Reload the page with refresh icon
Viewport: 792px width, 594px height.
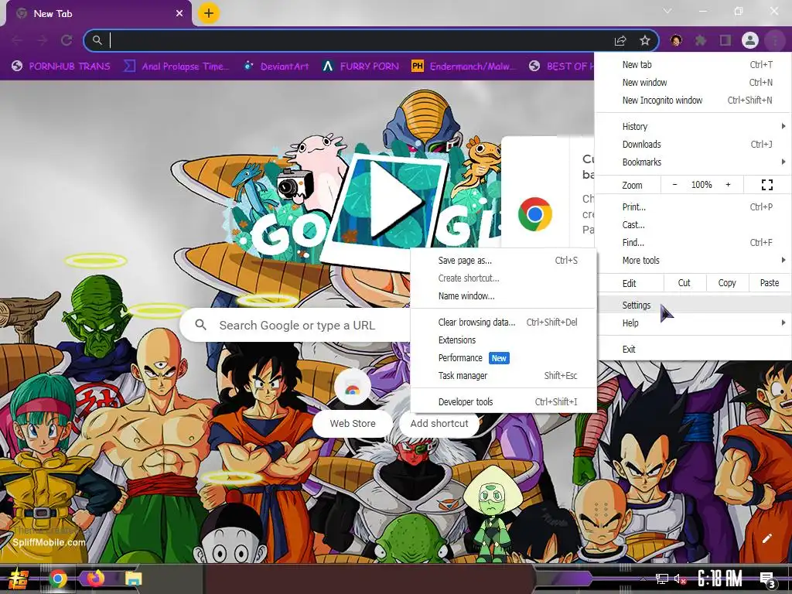(x=67, y=40)
